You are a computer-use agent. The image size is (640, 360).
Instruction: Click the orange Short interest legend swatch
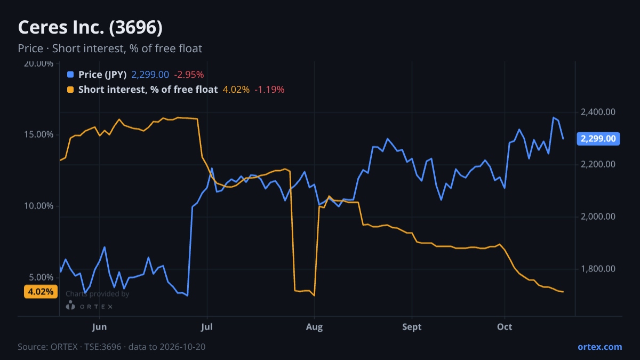tap(70, 90)
